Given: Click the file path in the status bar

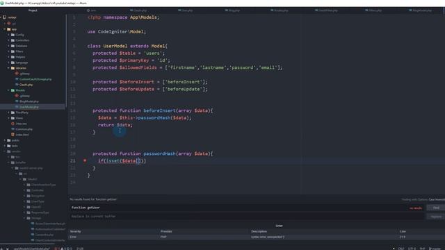Looking at the screenshot, I should [32, 249].
